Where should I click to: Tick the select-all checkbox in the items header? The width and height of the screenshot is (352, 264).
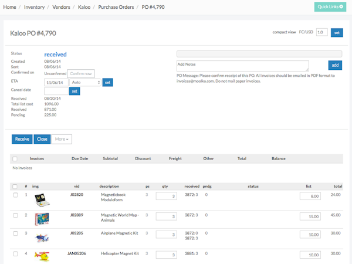point(15,187)
